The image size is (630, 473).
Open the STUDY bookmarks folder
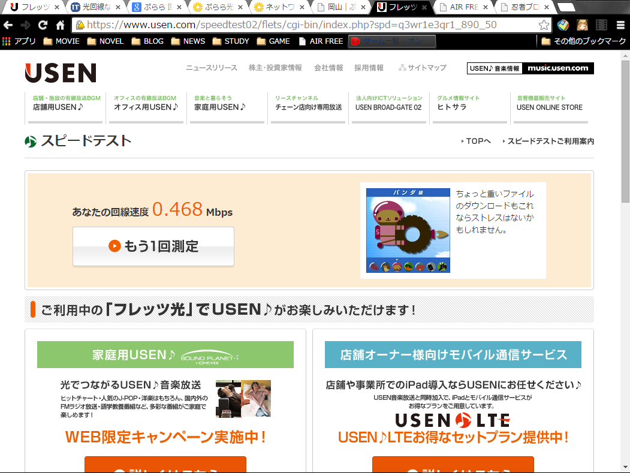(231, 41)
